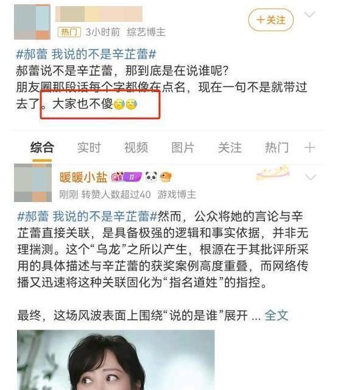Screen dimensions: 341x390
Task: Open 暖暖小盐's profile avatar
Action: [x=33, y=182]
